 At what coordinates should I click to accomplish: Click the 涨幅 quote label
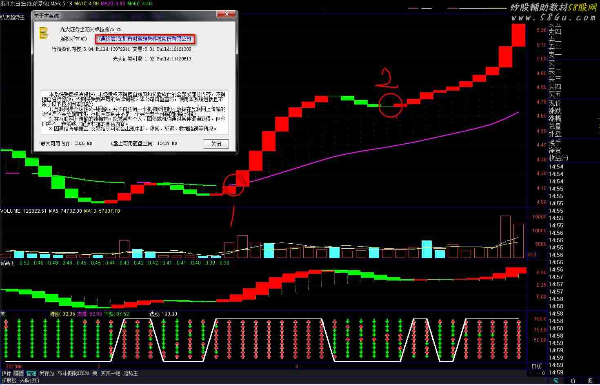pyautogui.click(x=555, y=118)
